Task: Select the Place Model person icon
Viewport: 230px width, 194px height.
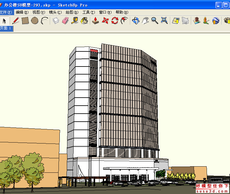Action: [206, 21]
